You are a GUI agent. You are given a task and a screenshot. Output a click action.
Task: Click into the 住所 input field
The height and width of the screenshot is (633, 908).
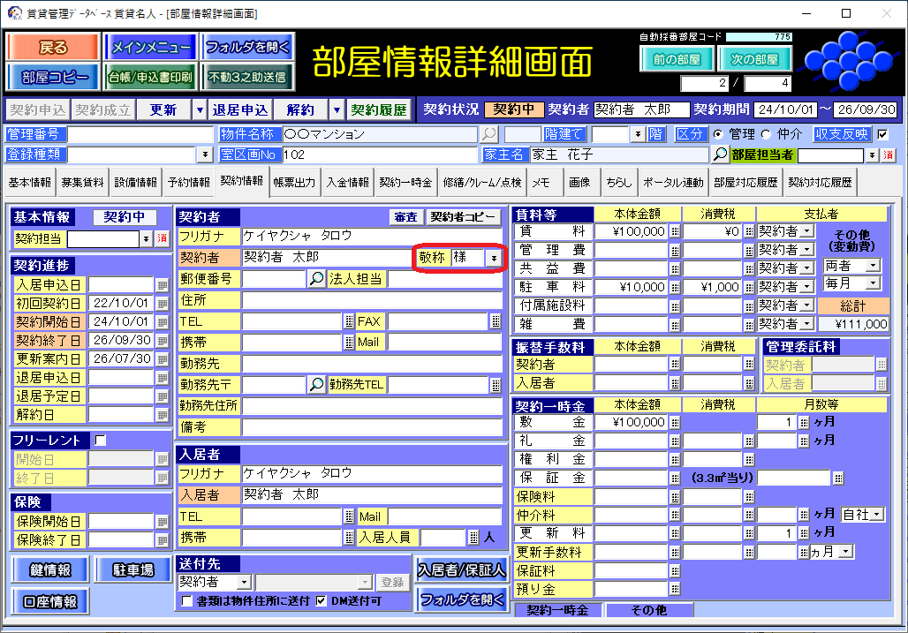[x=371, y=300]
